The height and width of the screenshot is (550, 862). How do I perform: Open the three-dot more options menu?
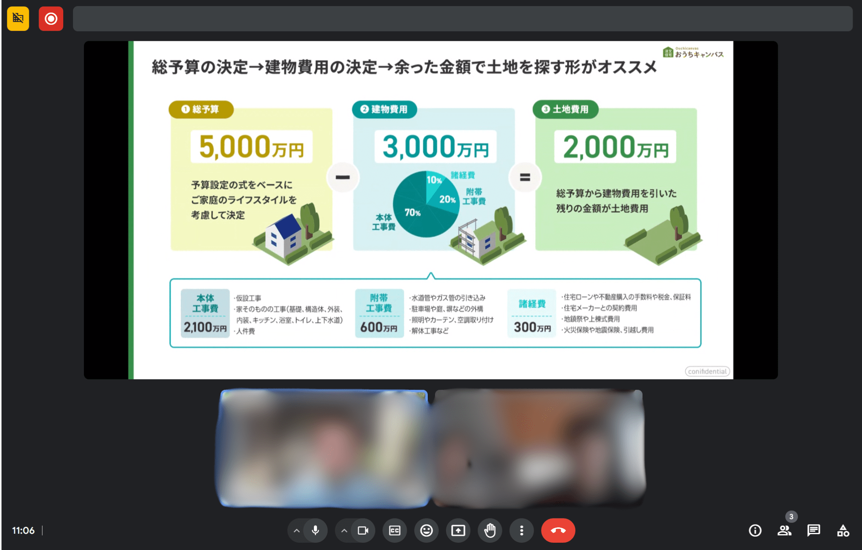pyautogui.click(x=521, y=530)
